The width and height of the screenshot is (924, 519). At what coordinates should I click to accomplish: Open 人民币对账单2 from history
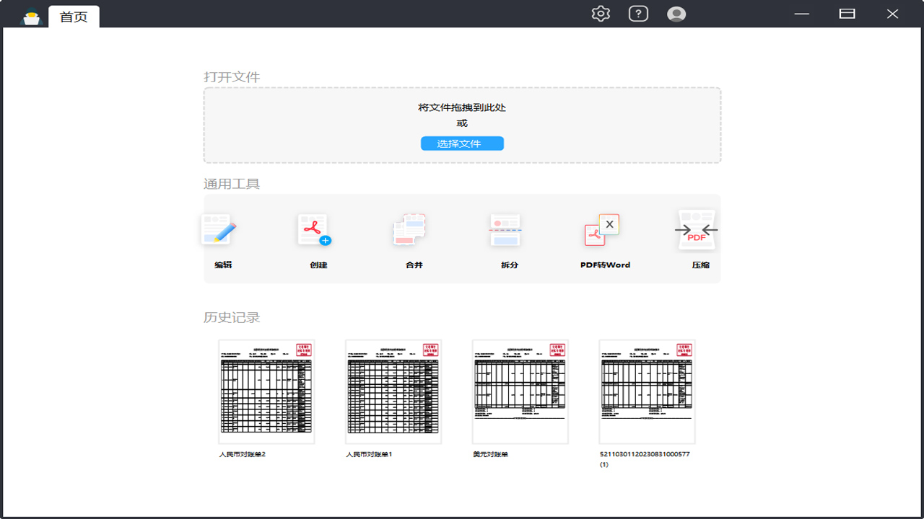[x=266, y=391]
